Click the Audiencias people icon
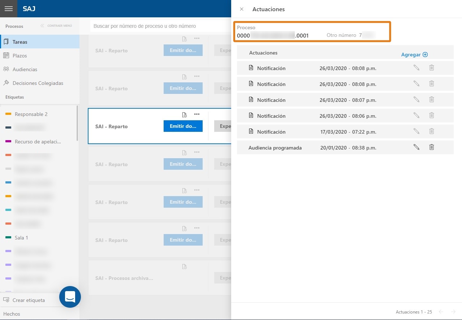462x320 pixels. [6, 69]
